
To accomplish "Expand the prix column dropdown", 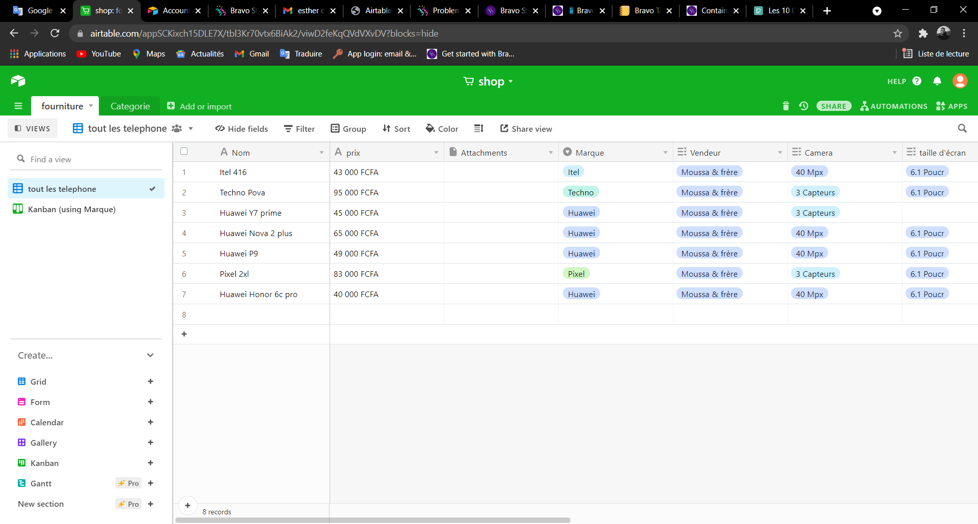I will coord(436,153).
